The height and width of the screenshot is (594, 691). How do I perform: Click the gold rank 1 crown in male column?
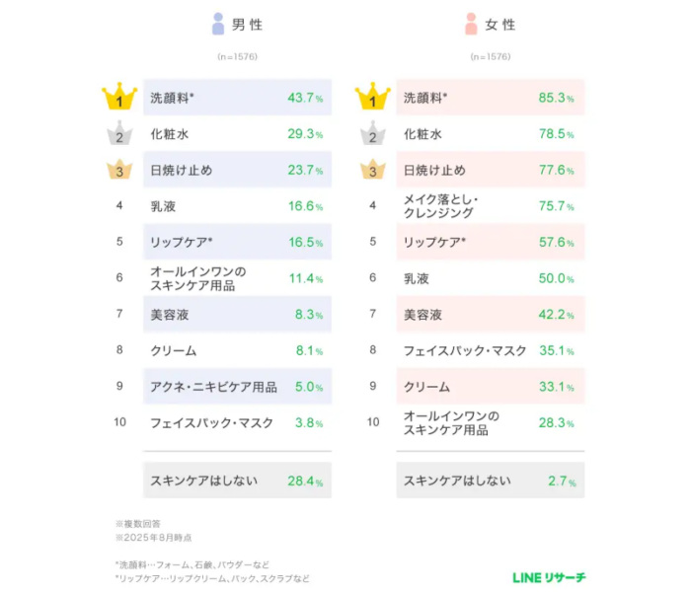(119, 98)
